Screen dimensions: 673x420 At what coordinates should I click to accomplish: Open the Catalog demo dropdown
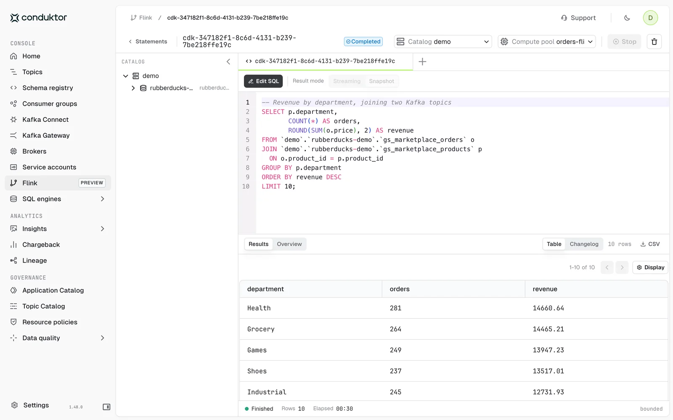[x=443, y=42]
